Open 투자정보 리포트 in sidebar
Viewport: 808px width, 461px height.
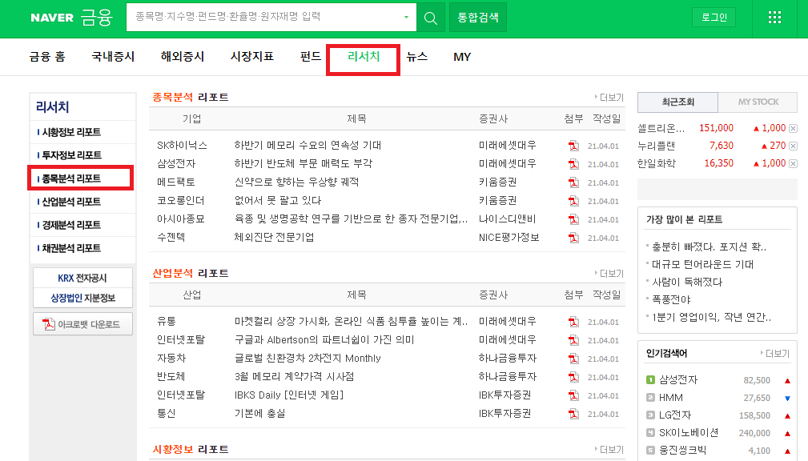tap(71, 155)
